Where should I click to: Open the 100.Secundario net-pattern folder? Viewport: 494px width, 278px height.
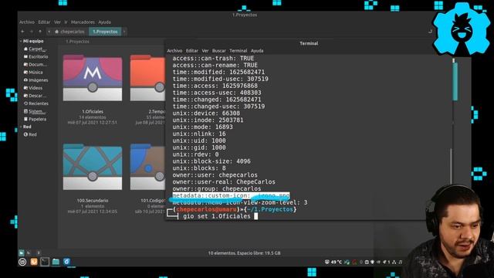point(93,167)
